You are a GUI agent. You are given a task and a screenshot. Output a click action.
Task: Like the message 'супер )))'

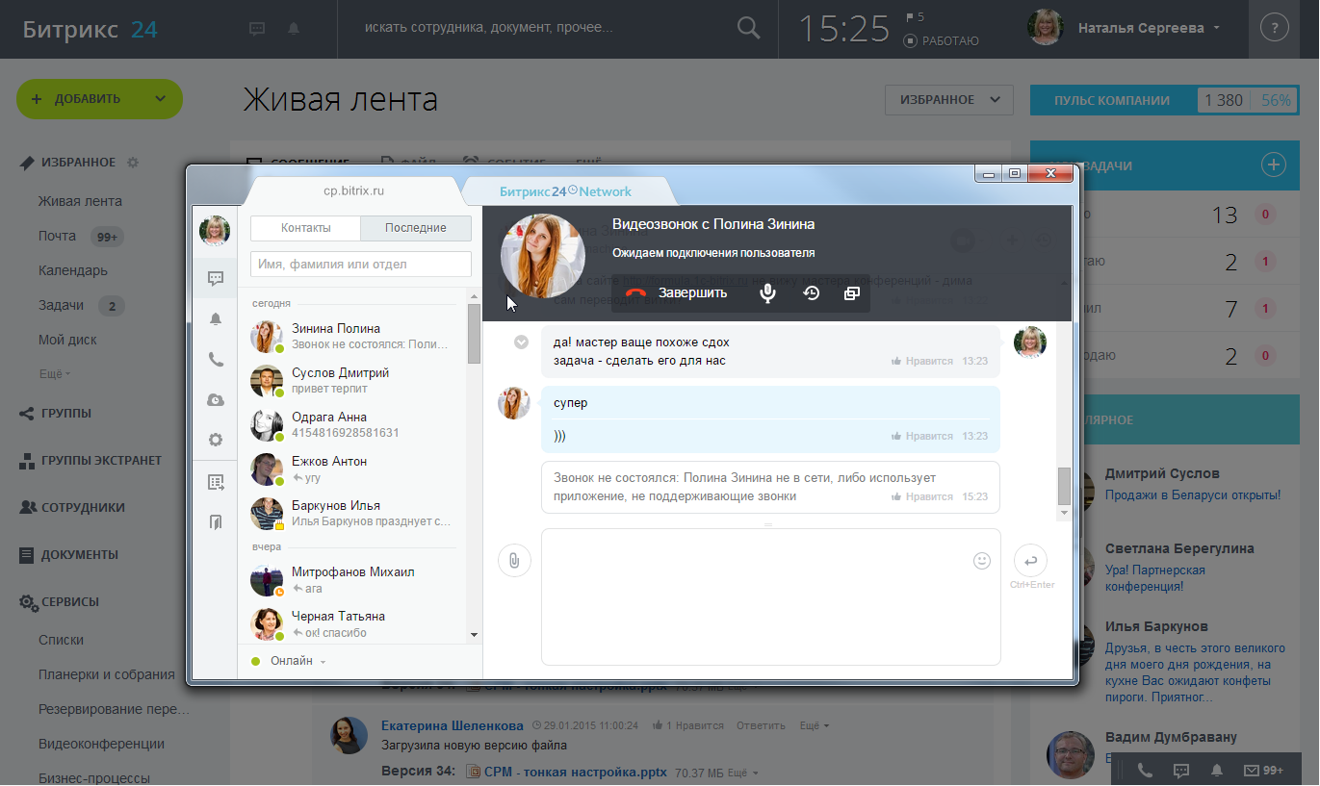coord(921,436)
